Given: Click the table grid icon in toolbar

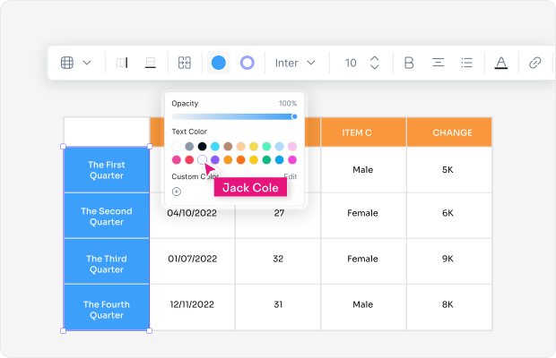Looking at the screenshot, I should click(67, 63).
